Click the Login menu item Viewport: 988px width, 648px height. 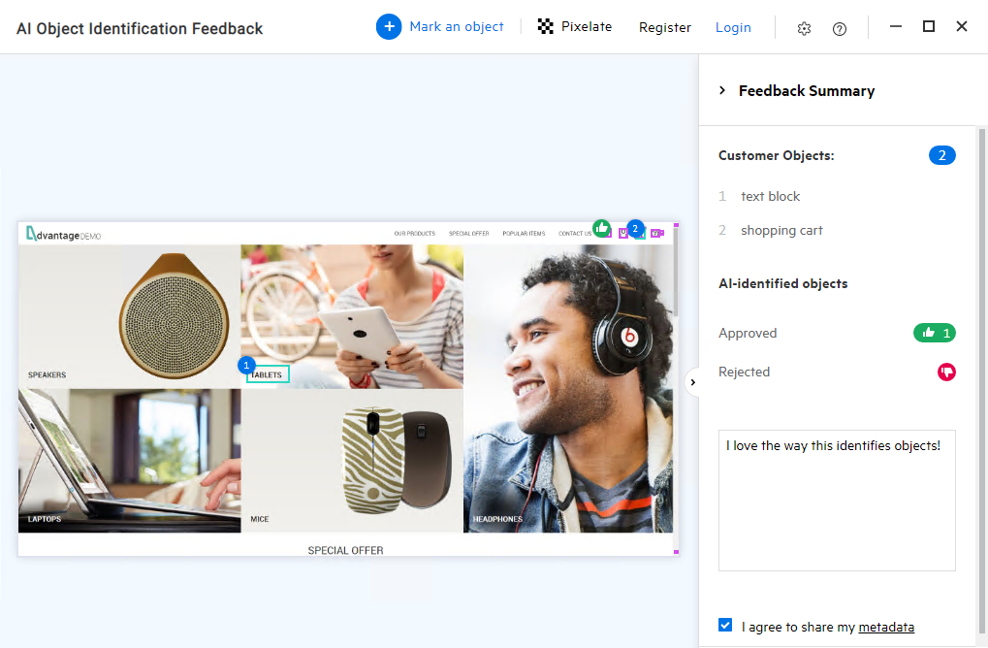[x=733, y=27]
